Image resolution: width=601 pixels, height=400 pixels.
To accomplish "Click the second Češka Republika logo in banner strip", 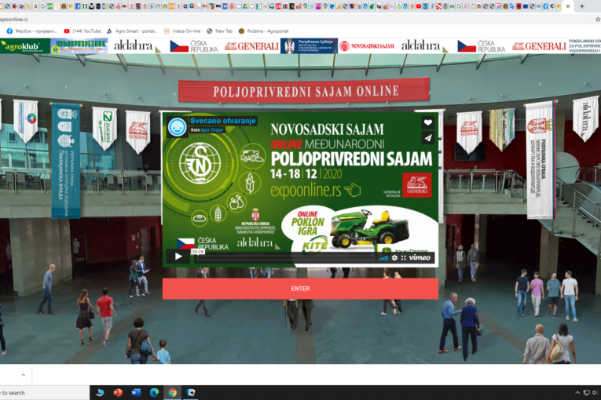I will [482, 46].
